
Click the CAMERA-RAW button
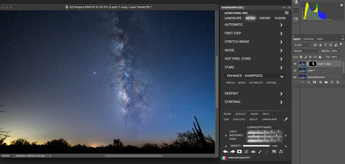[x=269, y=120]
